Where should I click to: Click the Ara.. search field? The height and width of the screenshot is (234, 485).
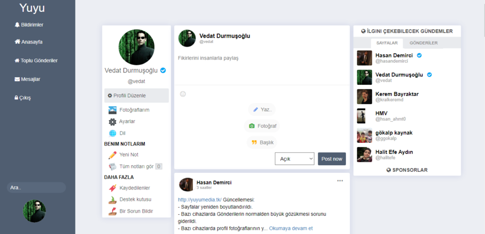pos(36,187)
